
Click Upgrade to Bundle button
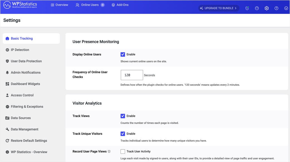click(219, 8)
